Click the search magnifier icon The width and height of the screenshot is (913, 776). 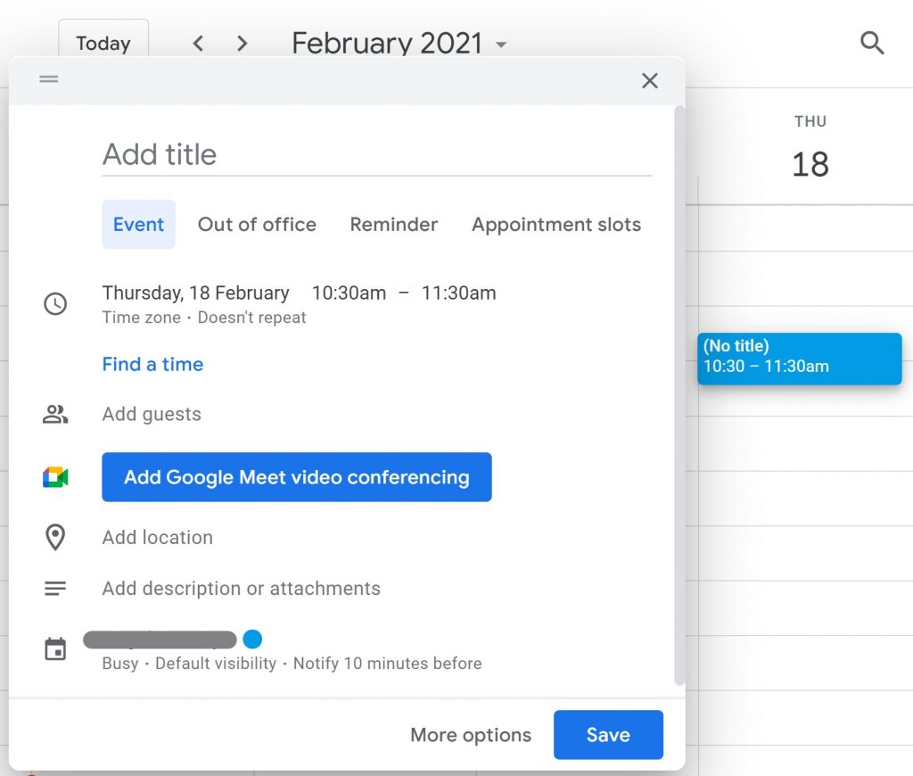point(872,43)
